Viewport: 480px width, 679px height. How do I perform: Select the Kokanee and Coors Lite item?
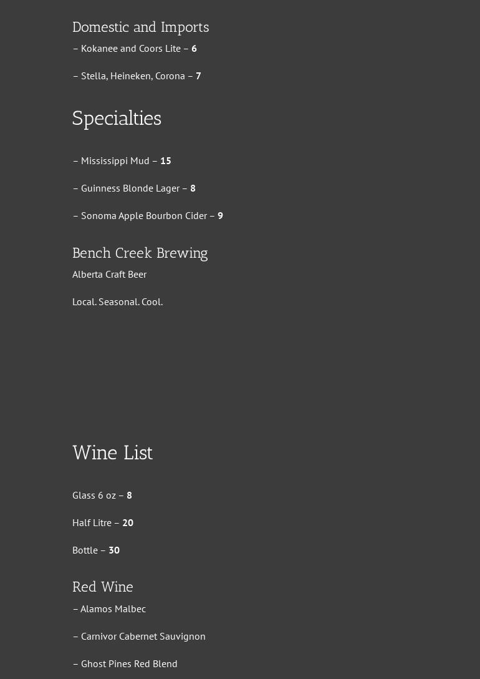pos(130,49)
